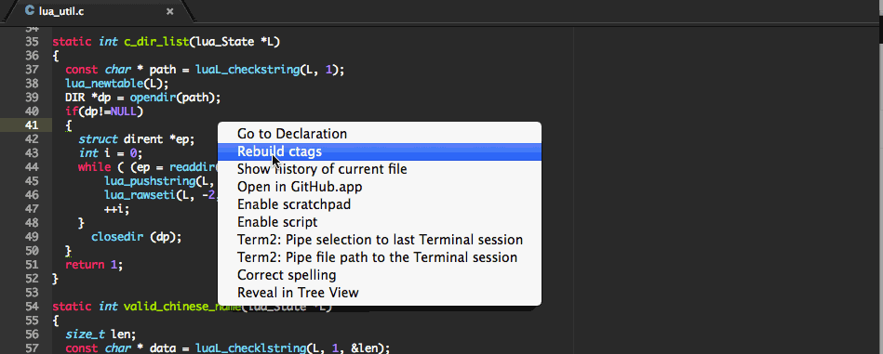Close the lua_util.c tab

(170, 11)
